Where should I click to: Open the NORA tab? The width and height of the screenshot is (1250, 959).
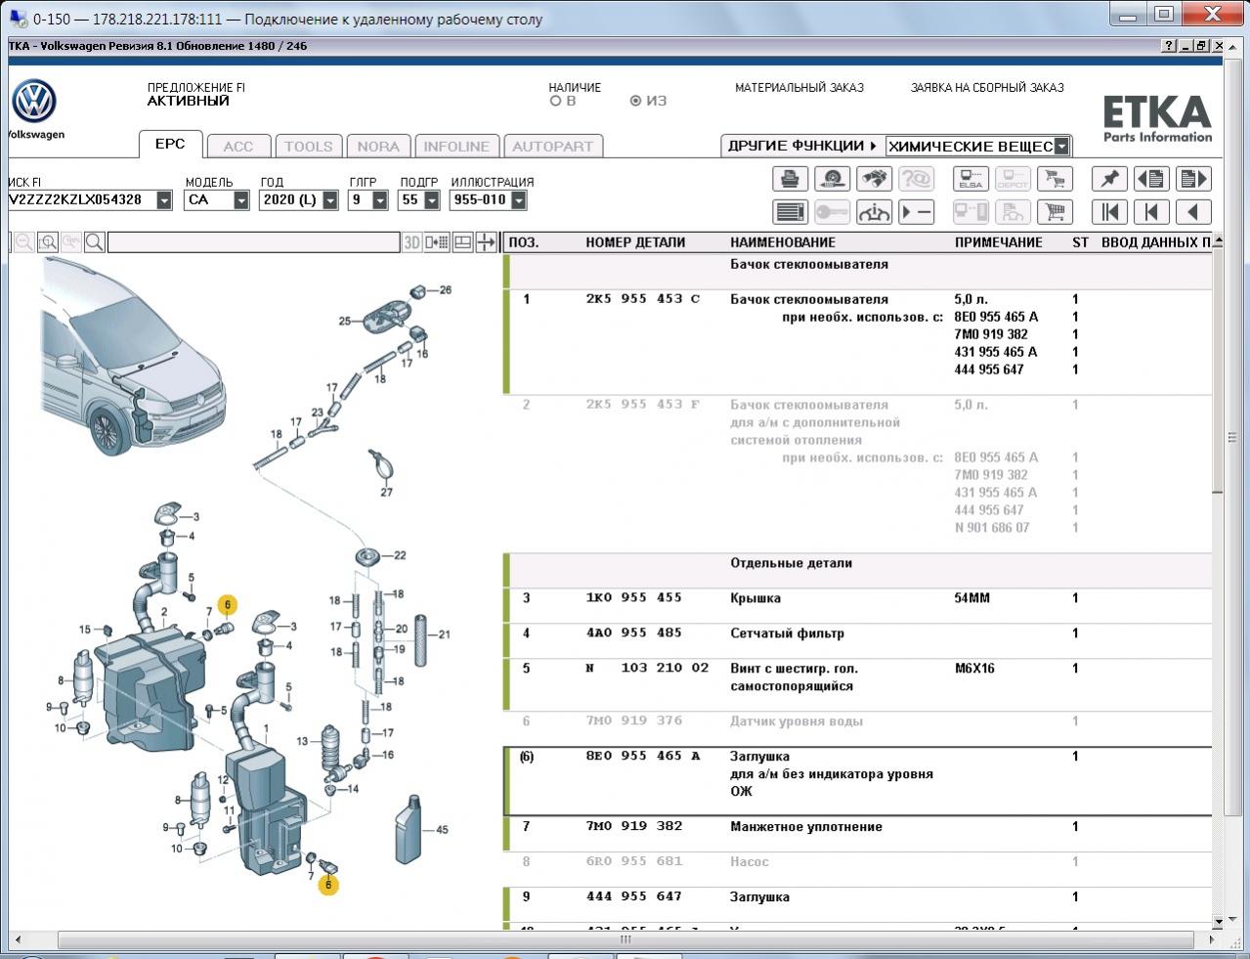coord(378,147)
